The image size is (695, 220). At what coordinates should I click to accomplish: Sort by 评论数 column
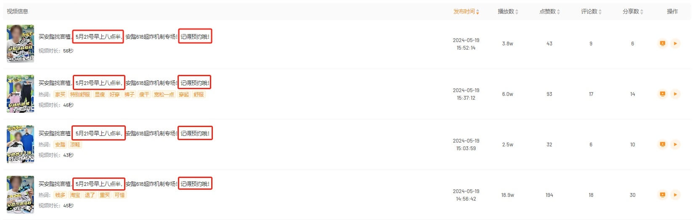coord(591,11)
